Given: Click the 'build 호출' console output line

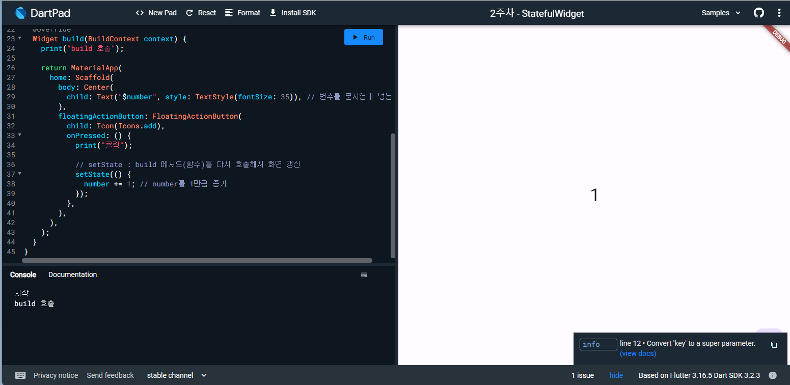Looking at the screenshot, I should click(x=34, y=304).
